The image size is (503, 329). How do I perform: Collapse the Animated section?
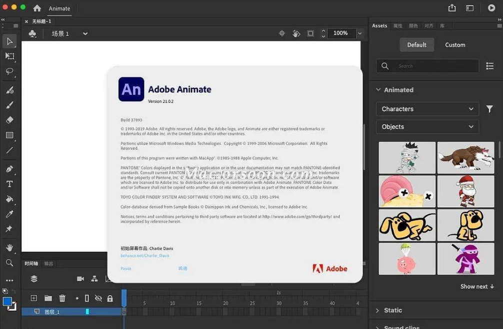click(x=378, y=90)
